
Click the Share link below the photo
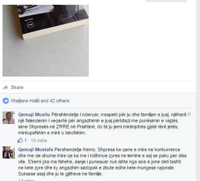tap(17, 87)
